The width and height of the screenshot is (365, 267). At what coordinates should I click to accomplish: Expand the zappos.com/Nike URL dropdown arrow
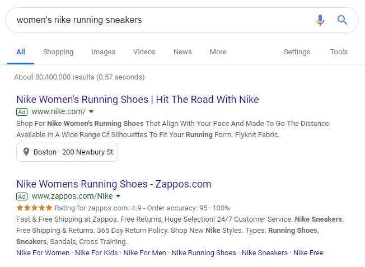pyautogui.click(x=118, y=196)
